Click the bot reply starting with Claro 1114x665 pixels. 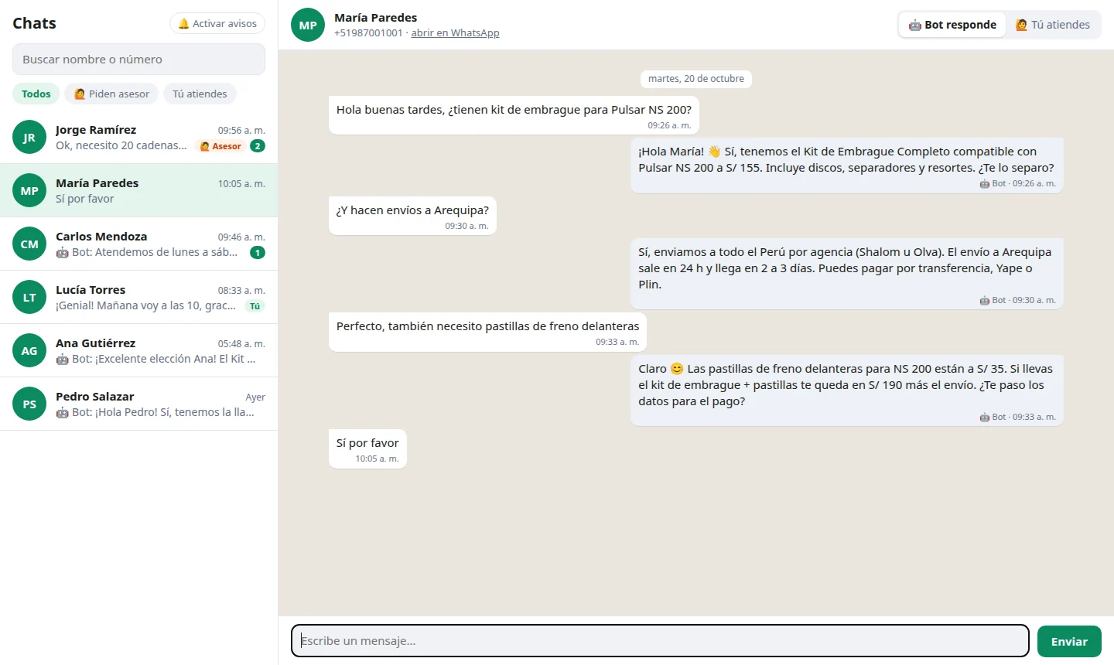point(846,390)
